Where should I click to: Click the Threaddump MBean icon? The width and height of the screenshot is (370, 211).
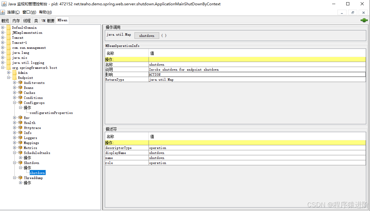click(x=20, y=178)
